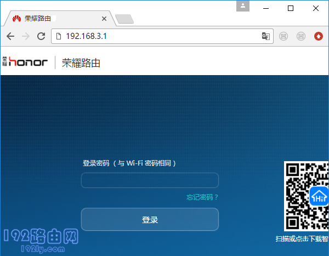Click the first grey extension icon

(x=283, y=36)
